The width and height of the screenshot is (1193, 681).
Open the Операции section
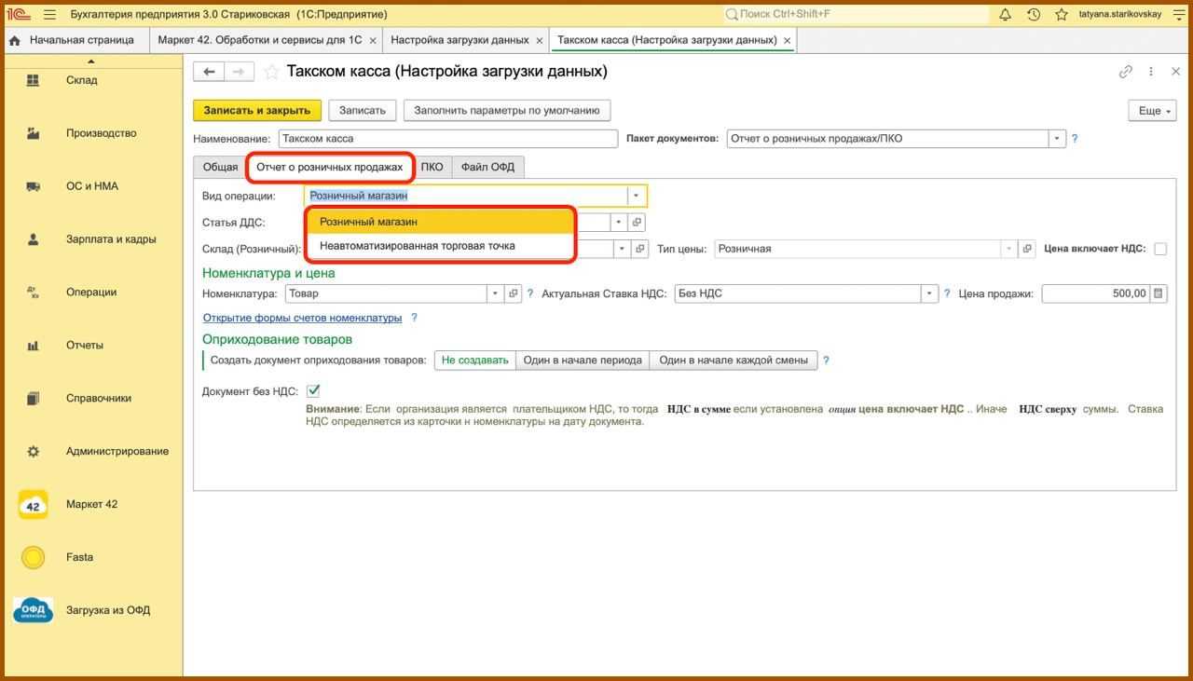click(x=91, y=293)
